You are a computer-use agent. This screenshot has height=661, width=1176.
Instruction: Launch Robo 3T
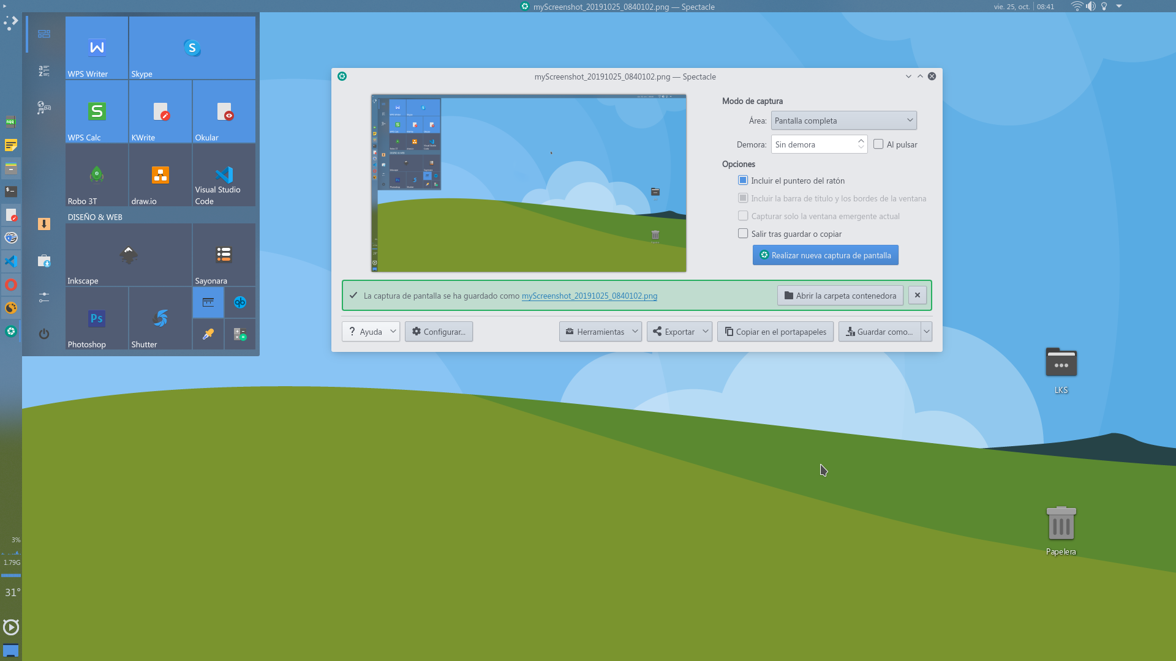[x=97, y=175]
